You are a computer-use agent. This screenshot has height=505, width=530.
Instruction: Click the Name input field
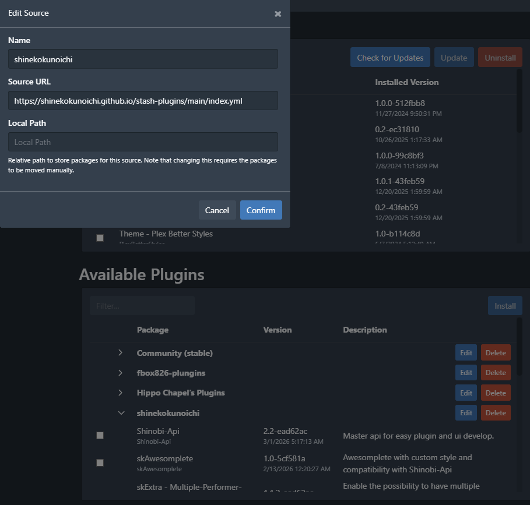(143, 59)
